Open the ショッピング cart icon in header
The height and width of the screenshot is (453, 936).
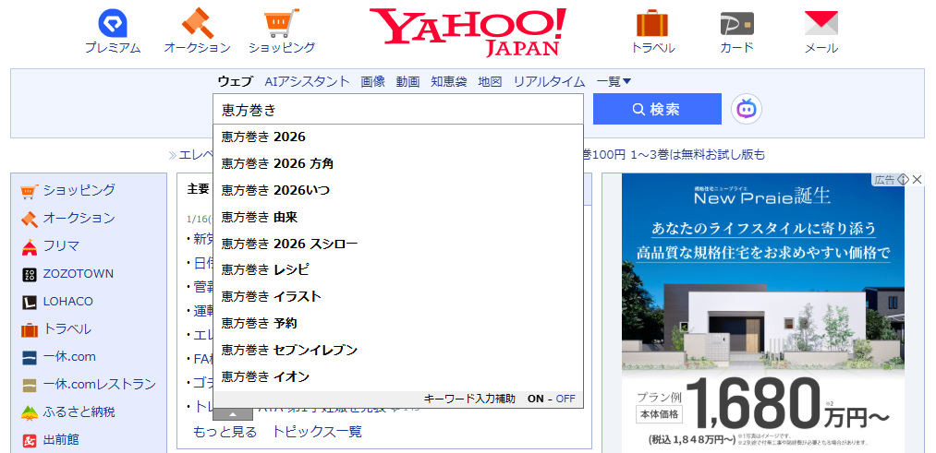[x=281, y=24]
